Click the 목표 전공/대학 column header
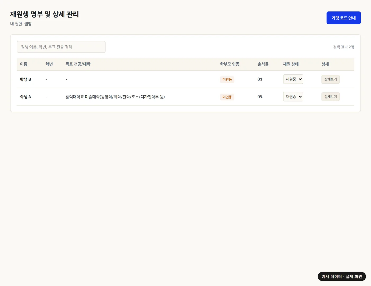Viewport: 371px width, 286px height. pos(78,64)
